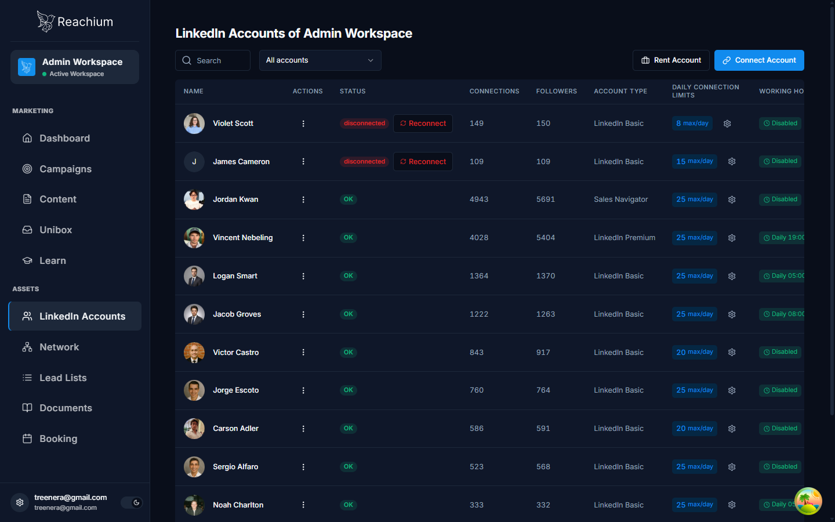
Task: Click the Reachium logo
Action: coord(75,21)
